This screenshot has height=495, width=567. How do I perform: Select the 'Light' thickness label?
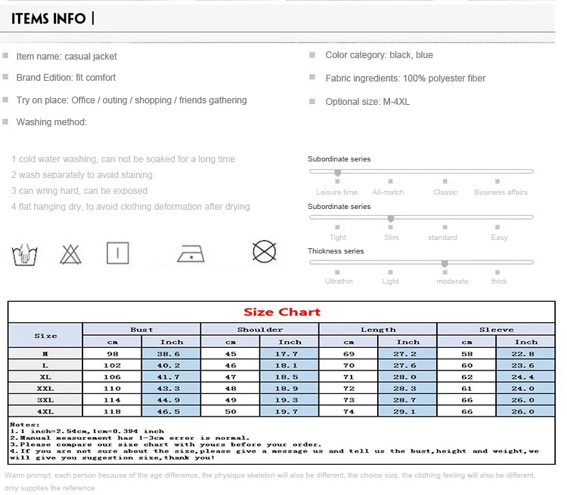391,281
